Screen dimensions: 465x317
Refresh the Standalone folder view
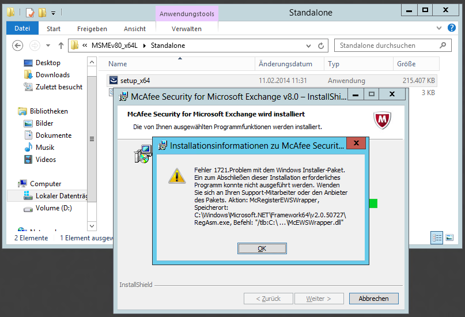tap(321, 46)
